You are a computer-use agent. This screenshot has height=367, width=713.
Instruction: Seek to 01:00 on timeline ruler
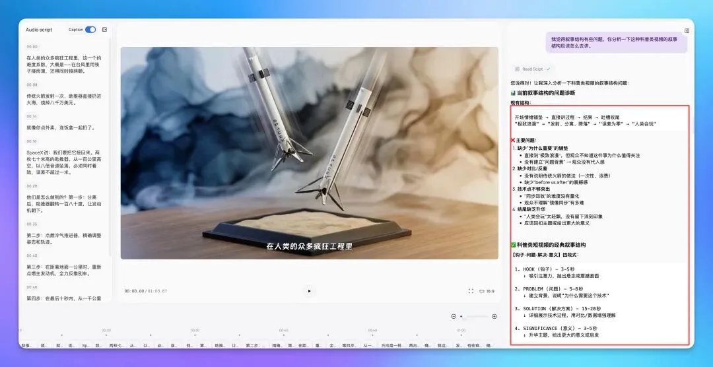[x=461, y=330]
